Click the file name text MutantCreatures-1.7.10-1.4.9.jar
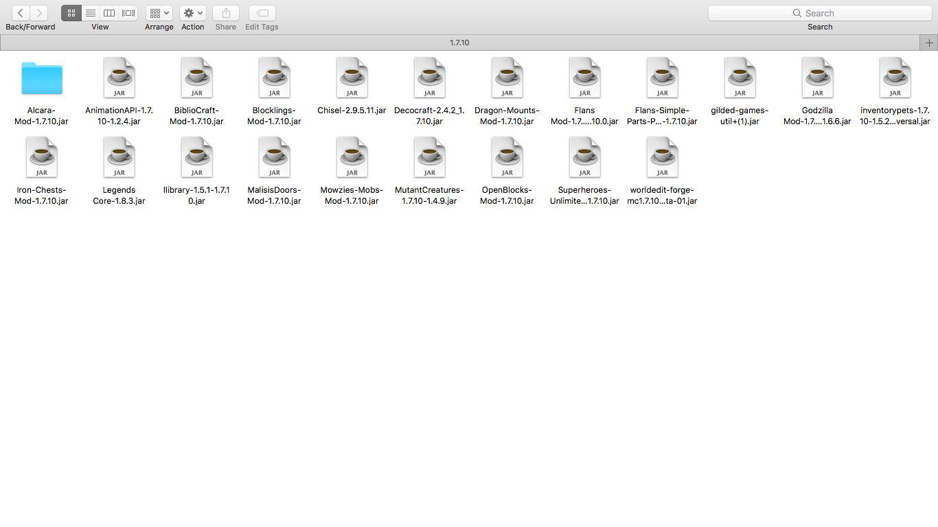Screen dimensions: 938x527 (430, 196)
